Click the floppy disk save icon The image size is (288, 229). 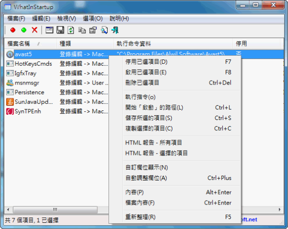click(x=60, y=30)
